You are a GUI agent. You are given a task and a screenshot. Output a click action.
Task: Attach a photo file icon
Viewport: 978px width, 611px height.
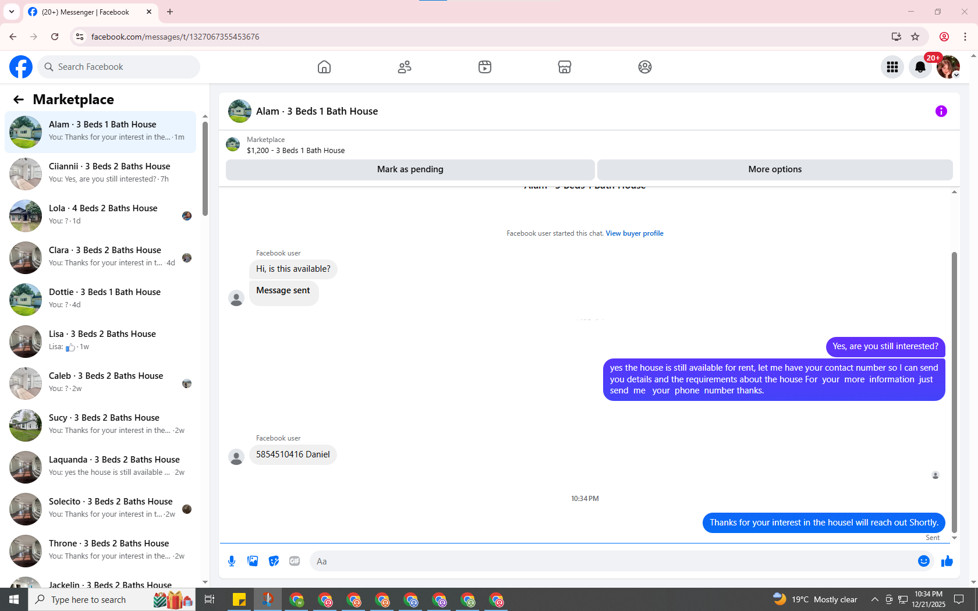coord(253,561)
